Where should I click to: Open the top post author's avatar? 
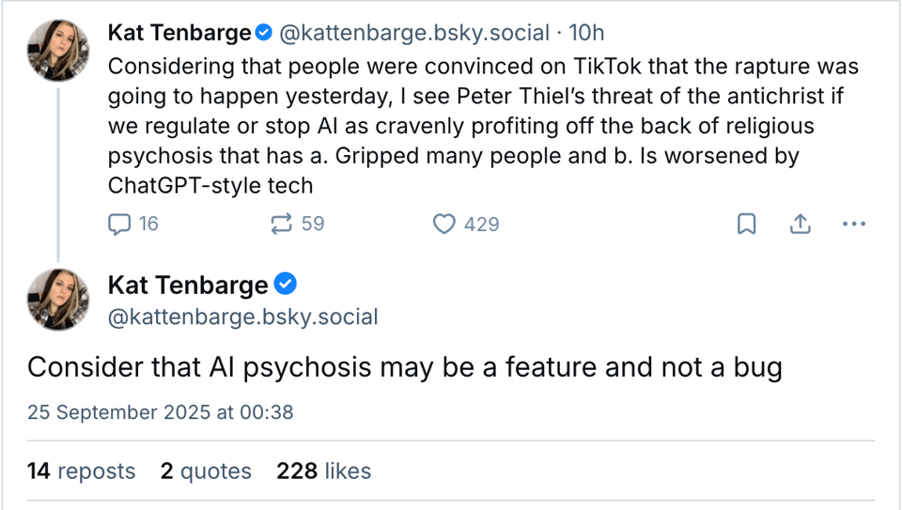(58, 51)
